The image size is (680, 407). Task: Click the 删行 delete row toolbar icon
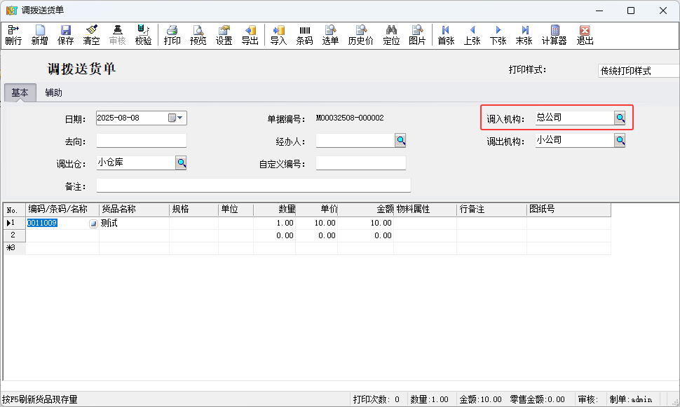tap(13, 35)
